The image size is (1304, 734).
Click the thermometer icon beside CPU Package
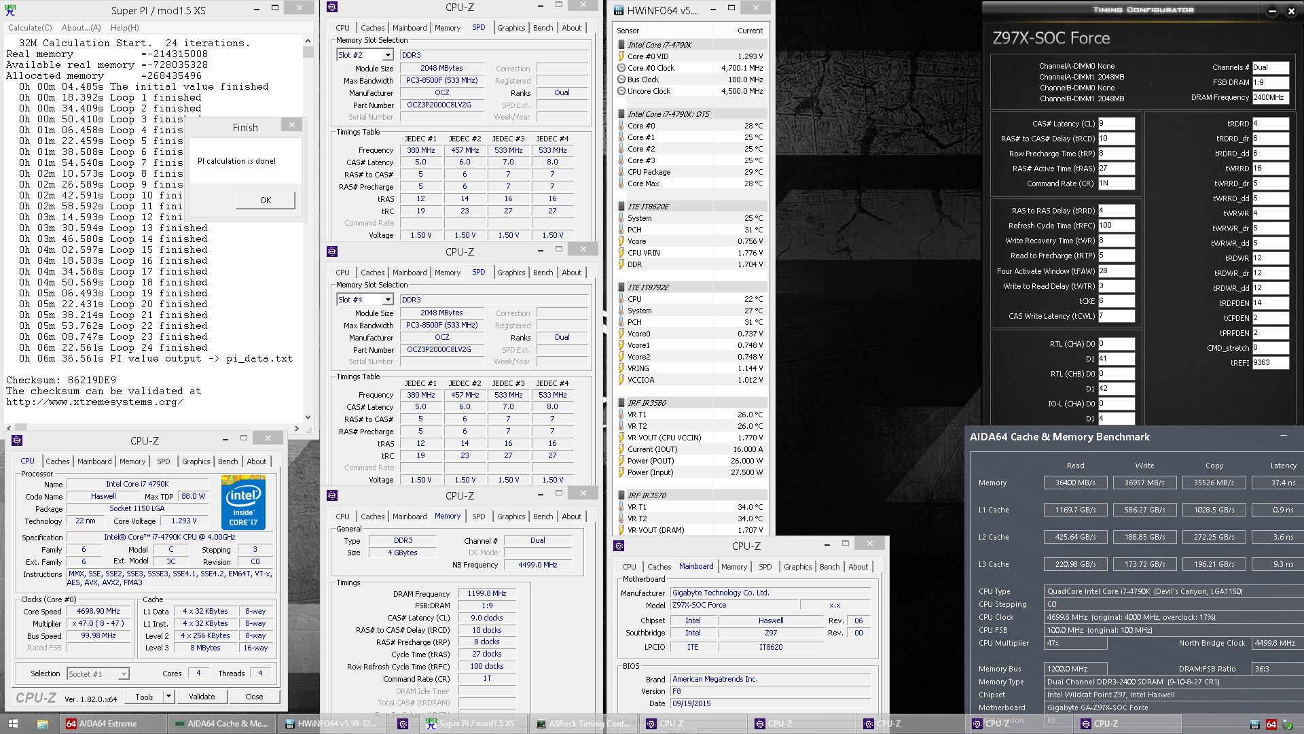click(x=621, y=172)
